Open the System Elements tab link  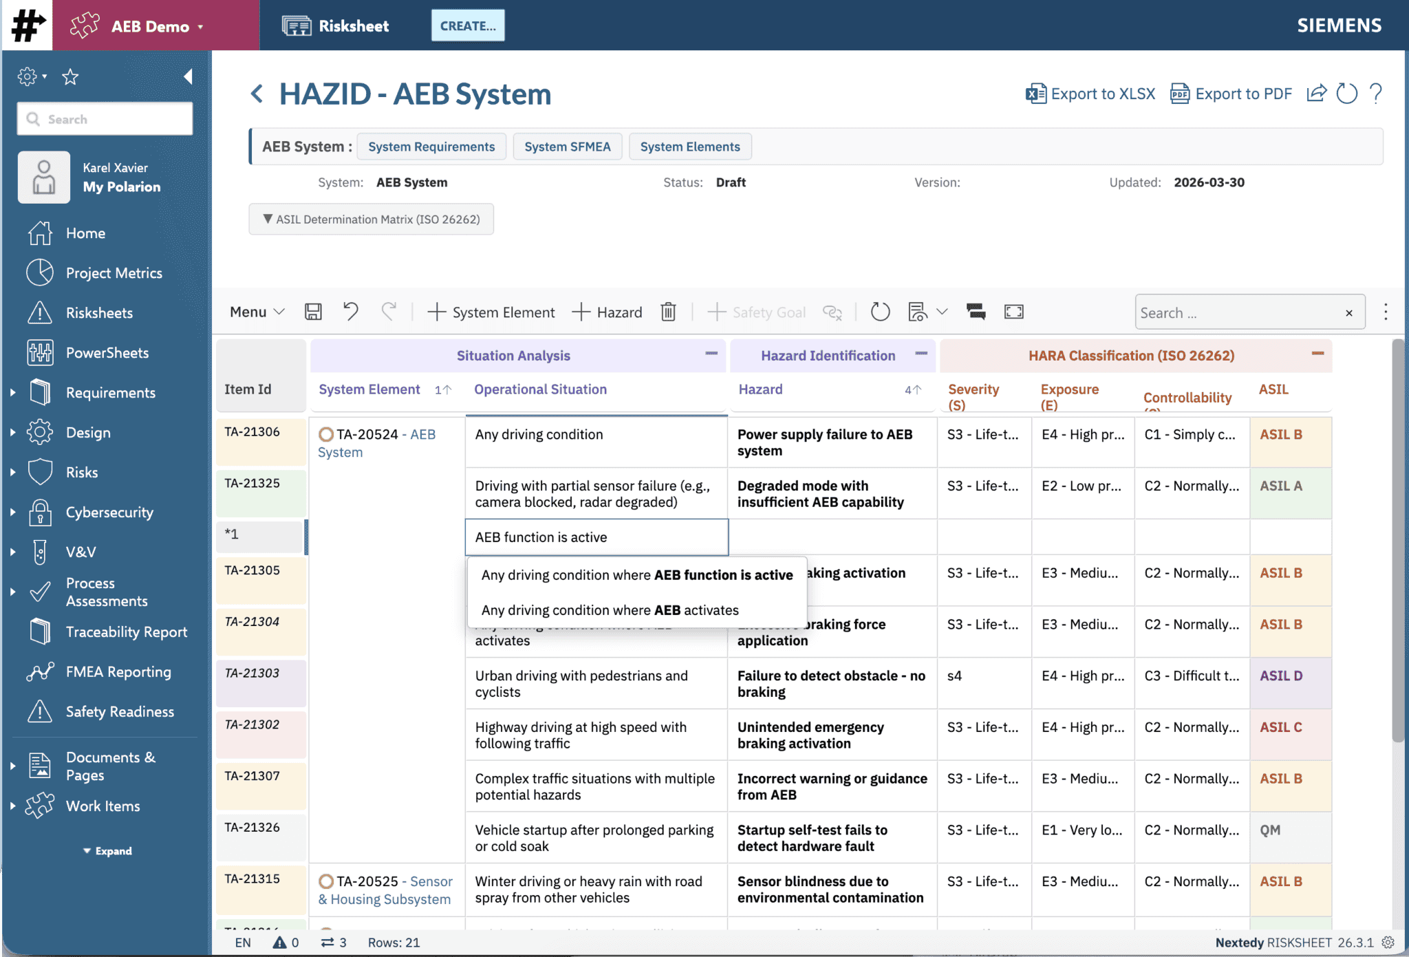(690, 147)
